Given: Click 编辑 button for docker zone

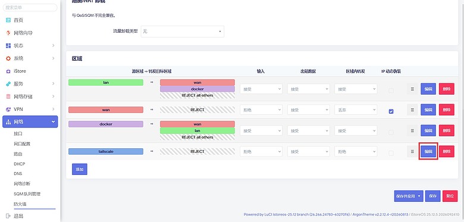Looking at the screenshot, I should click(428, 130).
